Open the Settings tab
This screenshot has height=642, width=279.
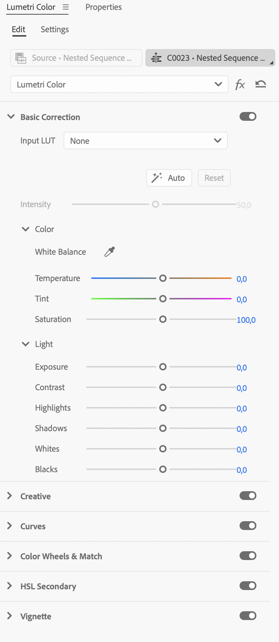tap(55, 30)
